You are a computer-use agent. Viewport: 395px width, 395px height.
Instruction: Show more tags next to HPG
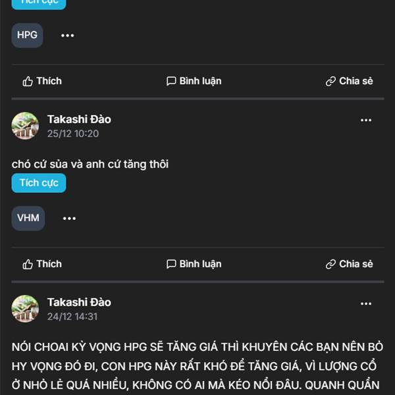coord(68,36)
